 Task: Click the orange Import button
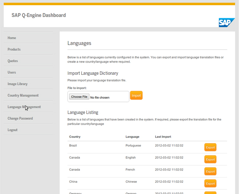pos(136,95)
